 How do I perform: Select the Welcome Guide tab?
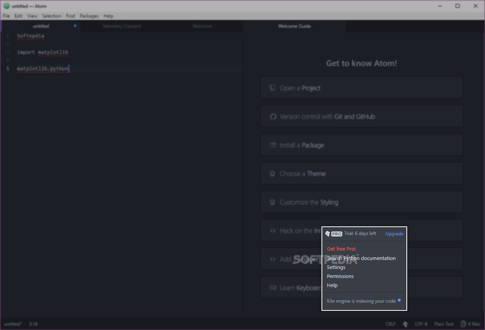295,26
